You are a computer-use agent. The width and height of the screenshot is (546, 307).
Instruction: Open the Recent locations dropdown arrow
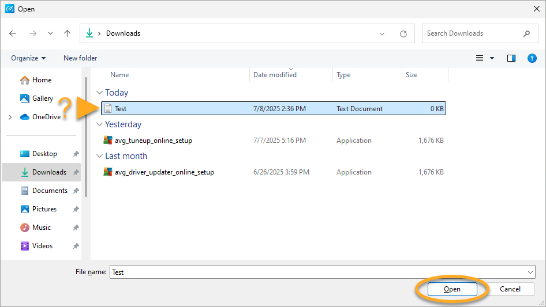[x=51, y=33]
